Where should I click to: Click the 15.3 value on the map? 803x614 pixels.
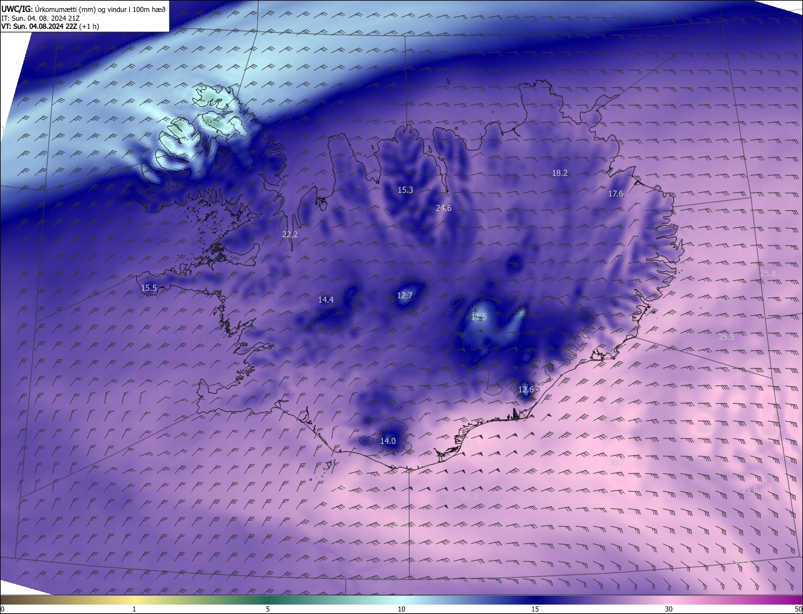405,190
